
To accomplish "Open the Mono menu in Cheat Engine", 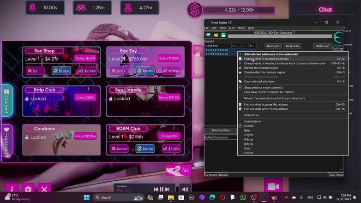I will point(241,28).
